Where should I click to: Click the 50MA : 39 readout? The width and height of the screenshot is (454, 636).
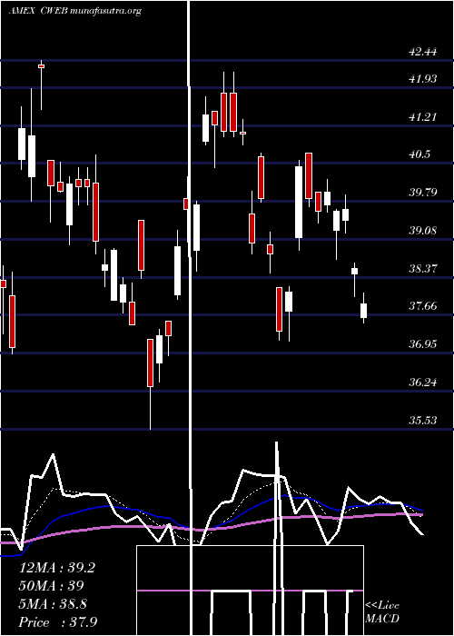coord(52,586)
